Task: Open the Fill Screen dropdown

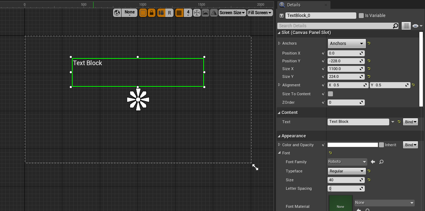Action: [x=260, y=13]
